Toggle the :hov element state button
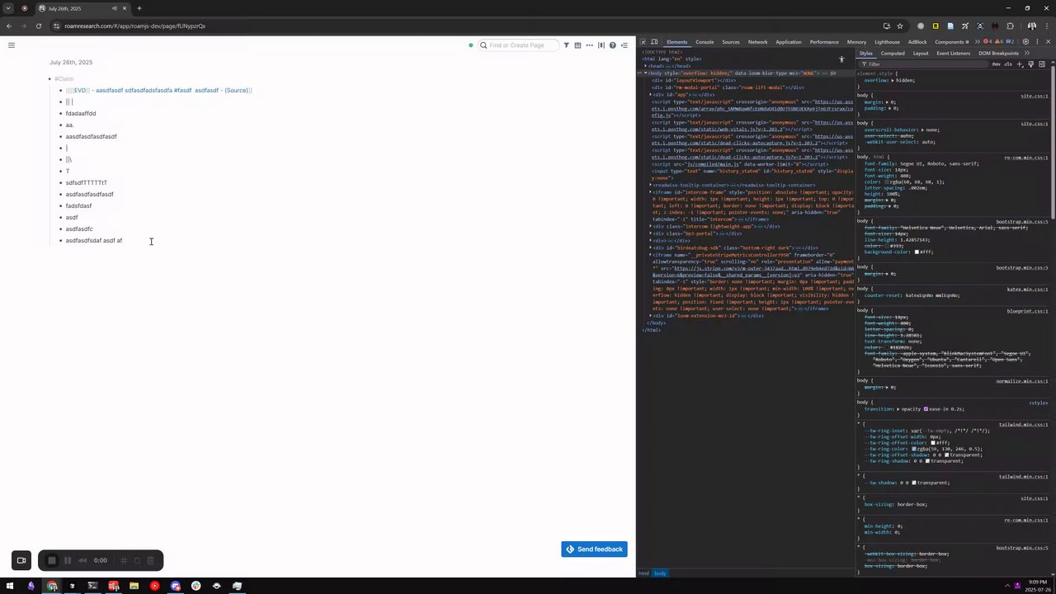 (996, 64)
